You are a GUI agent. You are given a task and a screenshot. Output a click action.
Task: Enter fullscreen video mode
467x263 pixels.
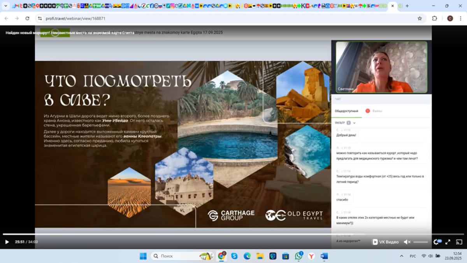tap(448, 242)
